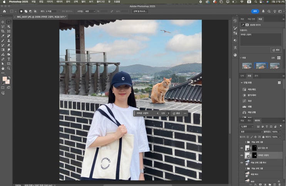The height and width of the screenshot is (186, 286).
Task: Switch to the 채널 tab
Action: coord(242,121)
